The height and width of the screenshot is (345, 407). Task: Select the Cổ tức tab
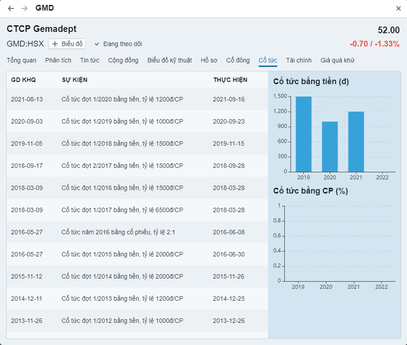point(268,60)
